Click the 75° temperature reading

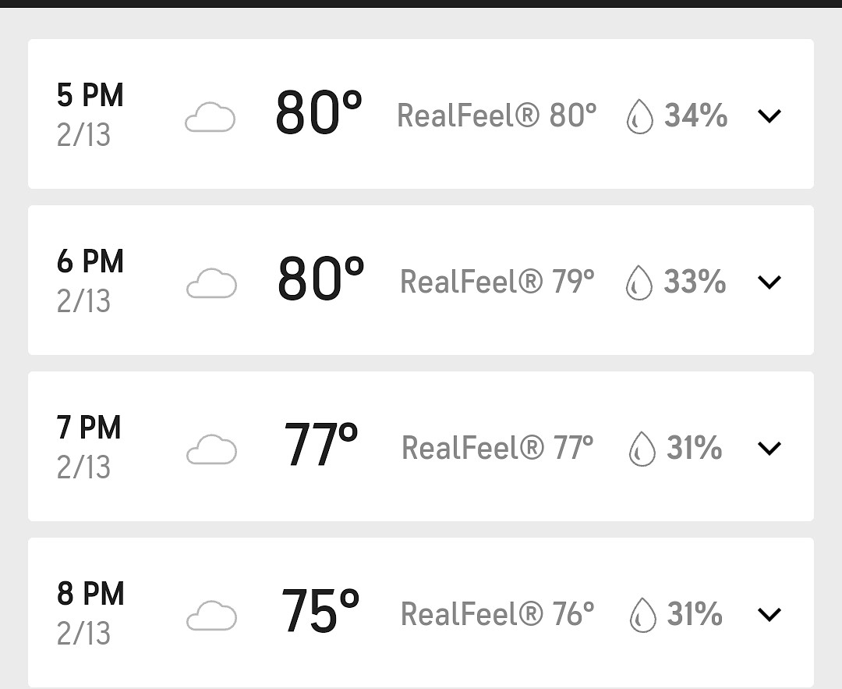tap(320, 612)
